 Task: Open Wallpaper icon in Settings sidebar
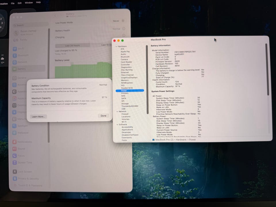(x=14, y=133)
